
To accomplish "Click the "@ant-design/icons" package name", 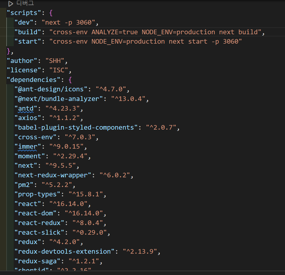I will tap(51, 89).
